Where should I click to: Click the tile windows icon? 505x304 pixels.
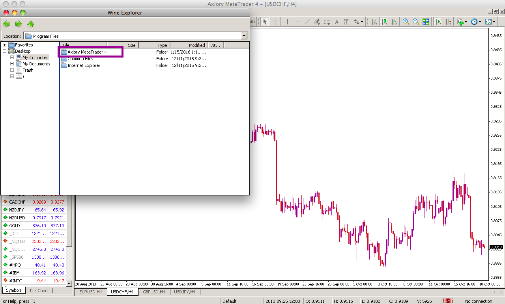pyautogui.click(x=426, y=22)
